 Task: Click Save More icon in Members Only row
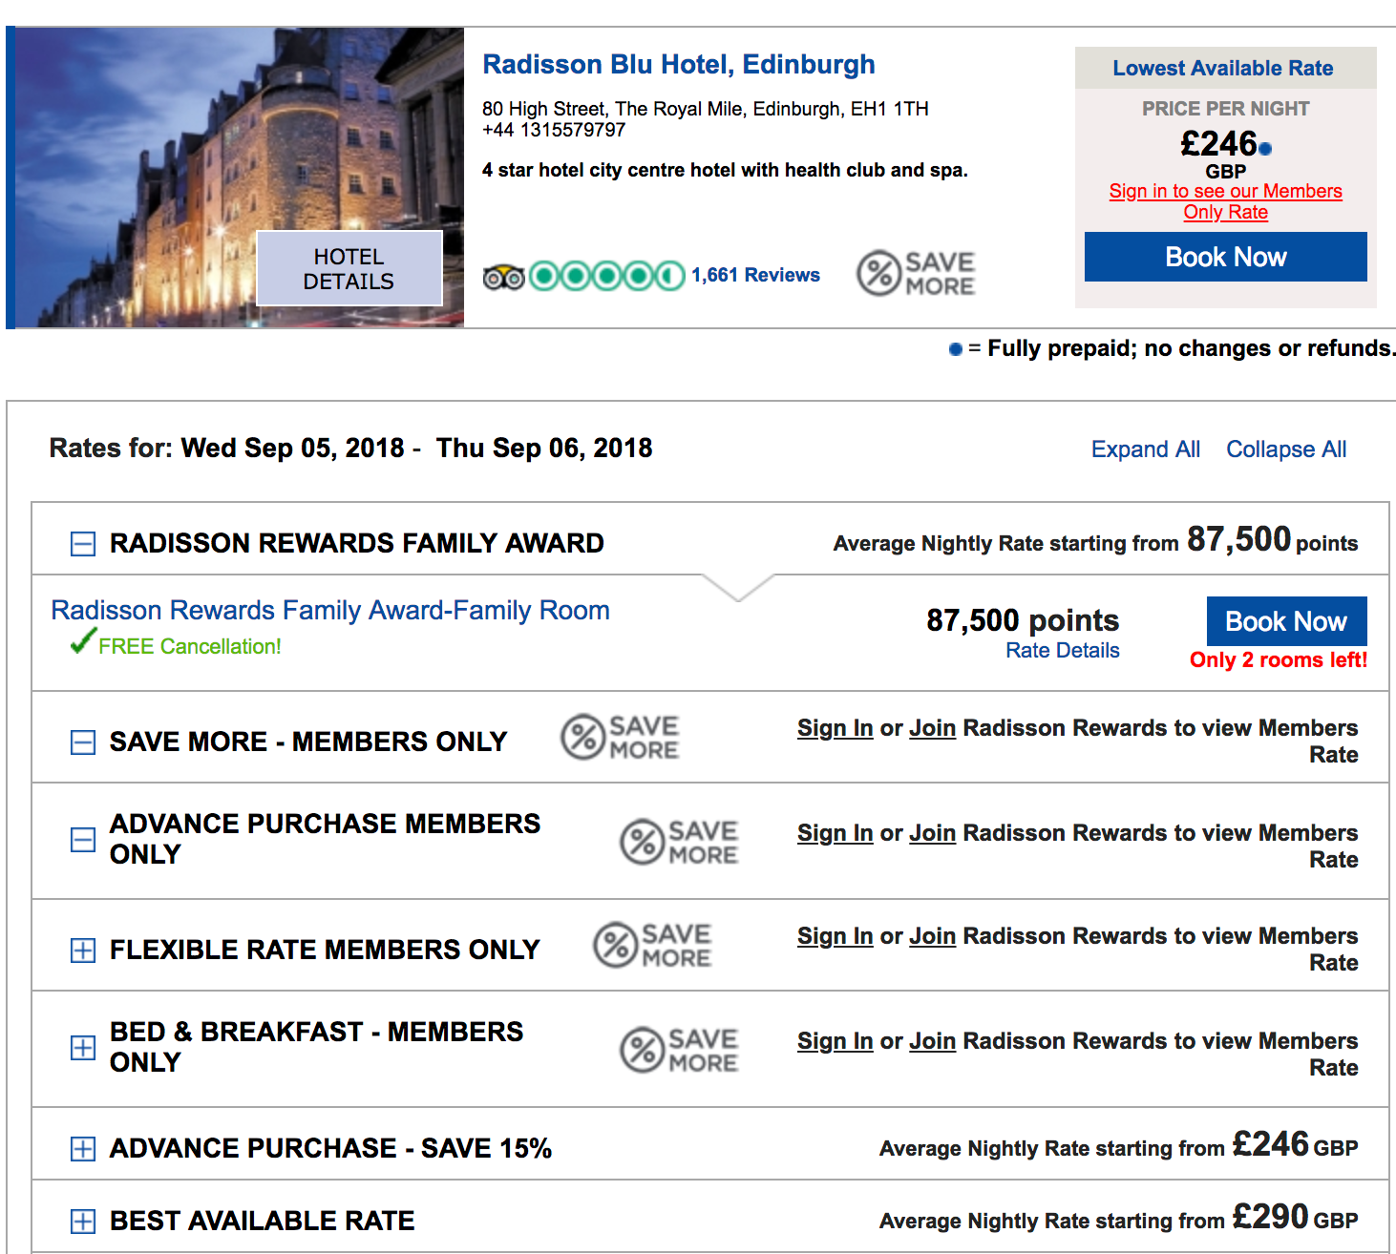tap(620, 738)
